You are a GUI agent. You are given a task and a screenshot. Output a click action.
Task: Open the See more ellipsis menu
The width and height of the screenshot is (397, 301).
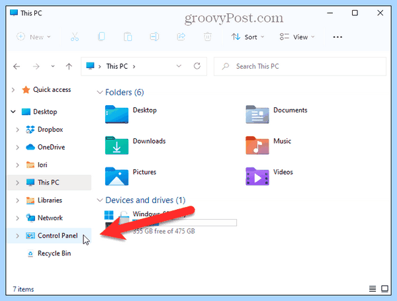click(x=337, y=37)
